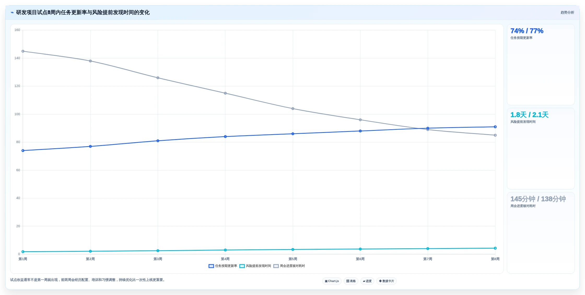585x295 pixels.
Task: Click the 160 y-axis tick label
Action: point(17,30)
